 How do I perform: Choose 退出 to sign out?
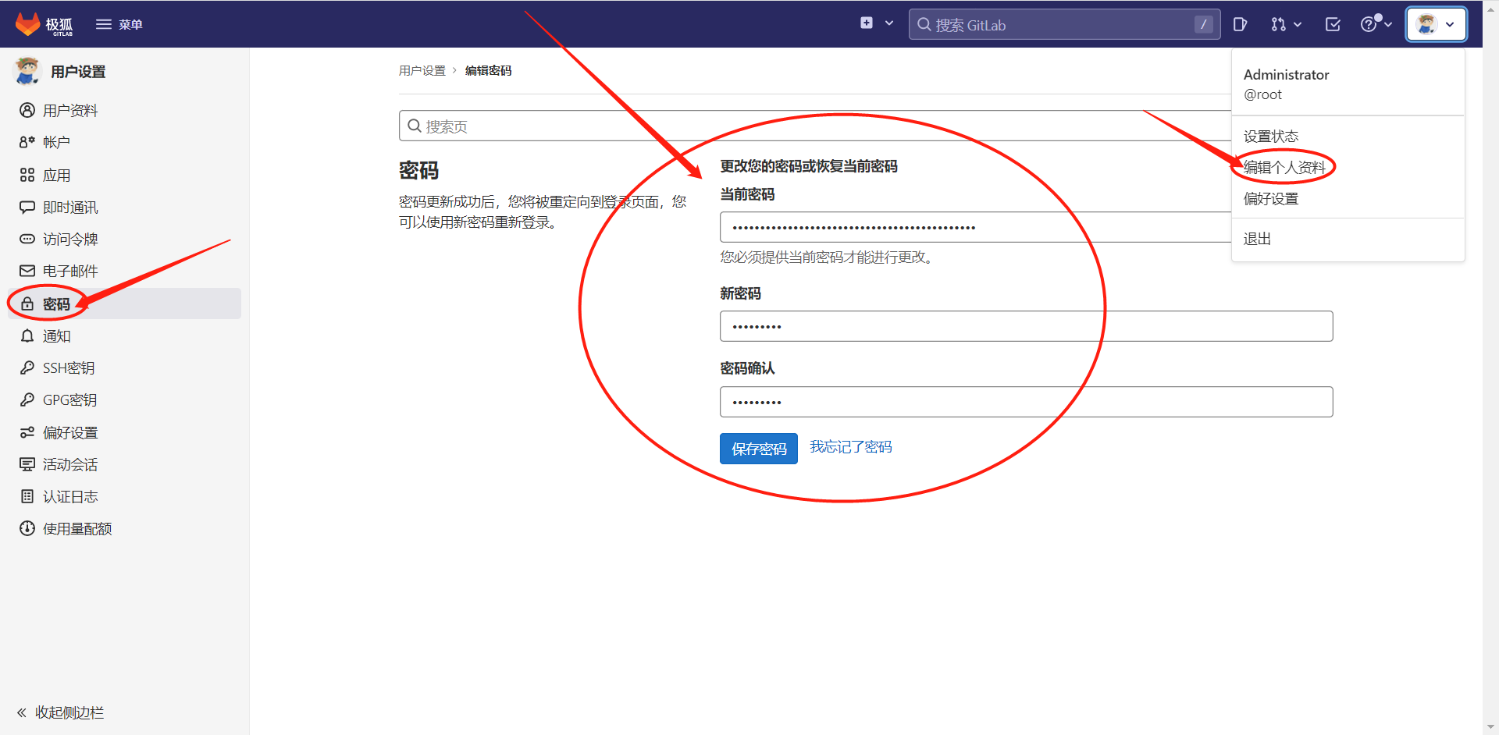click(x=1257, y=239)
